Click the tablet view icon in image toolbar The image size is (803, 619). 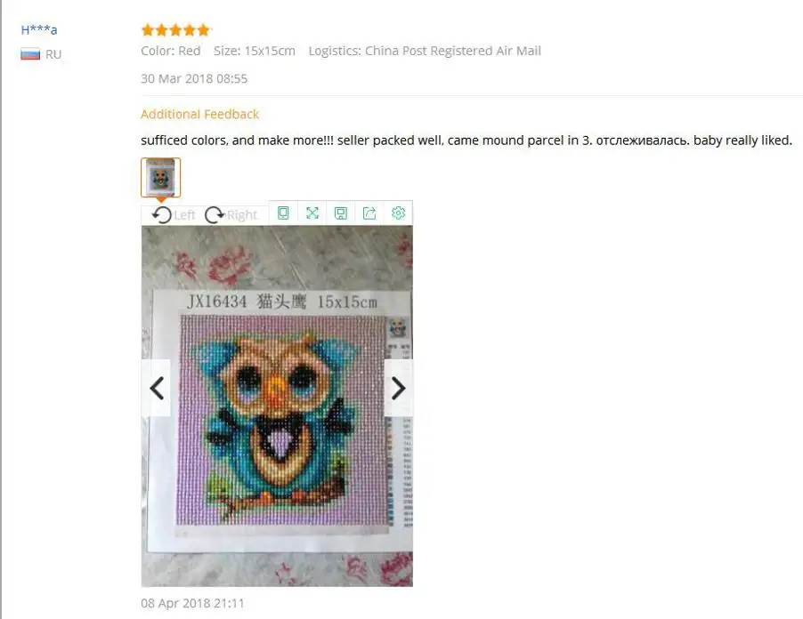283,213
